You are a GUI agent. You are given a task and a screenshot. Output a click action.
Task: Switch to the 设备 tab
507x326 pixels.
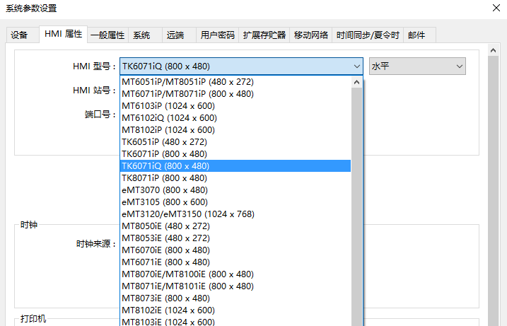pos(20,35)
